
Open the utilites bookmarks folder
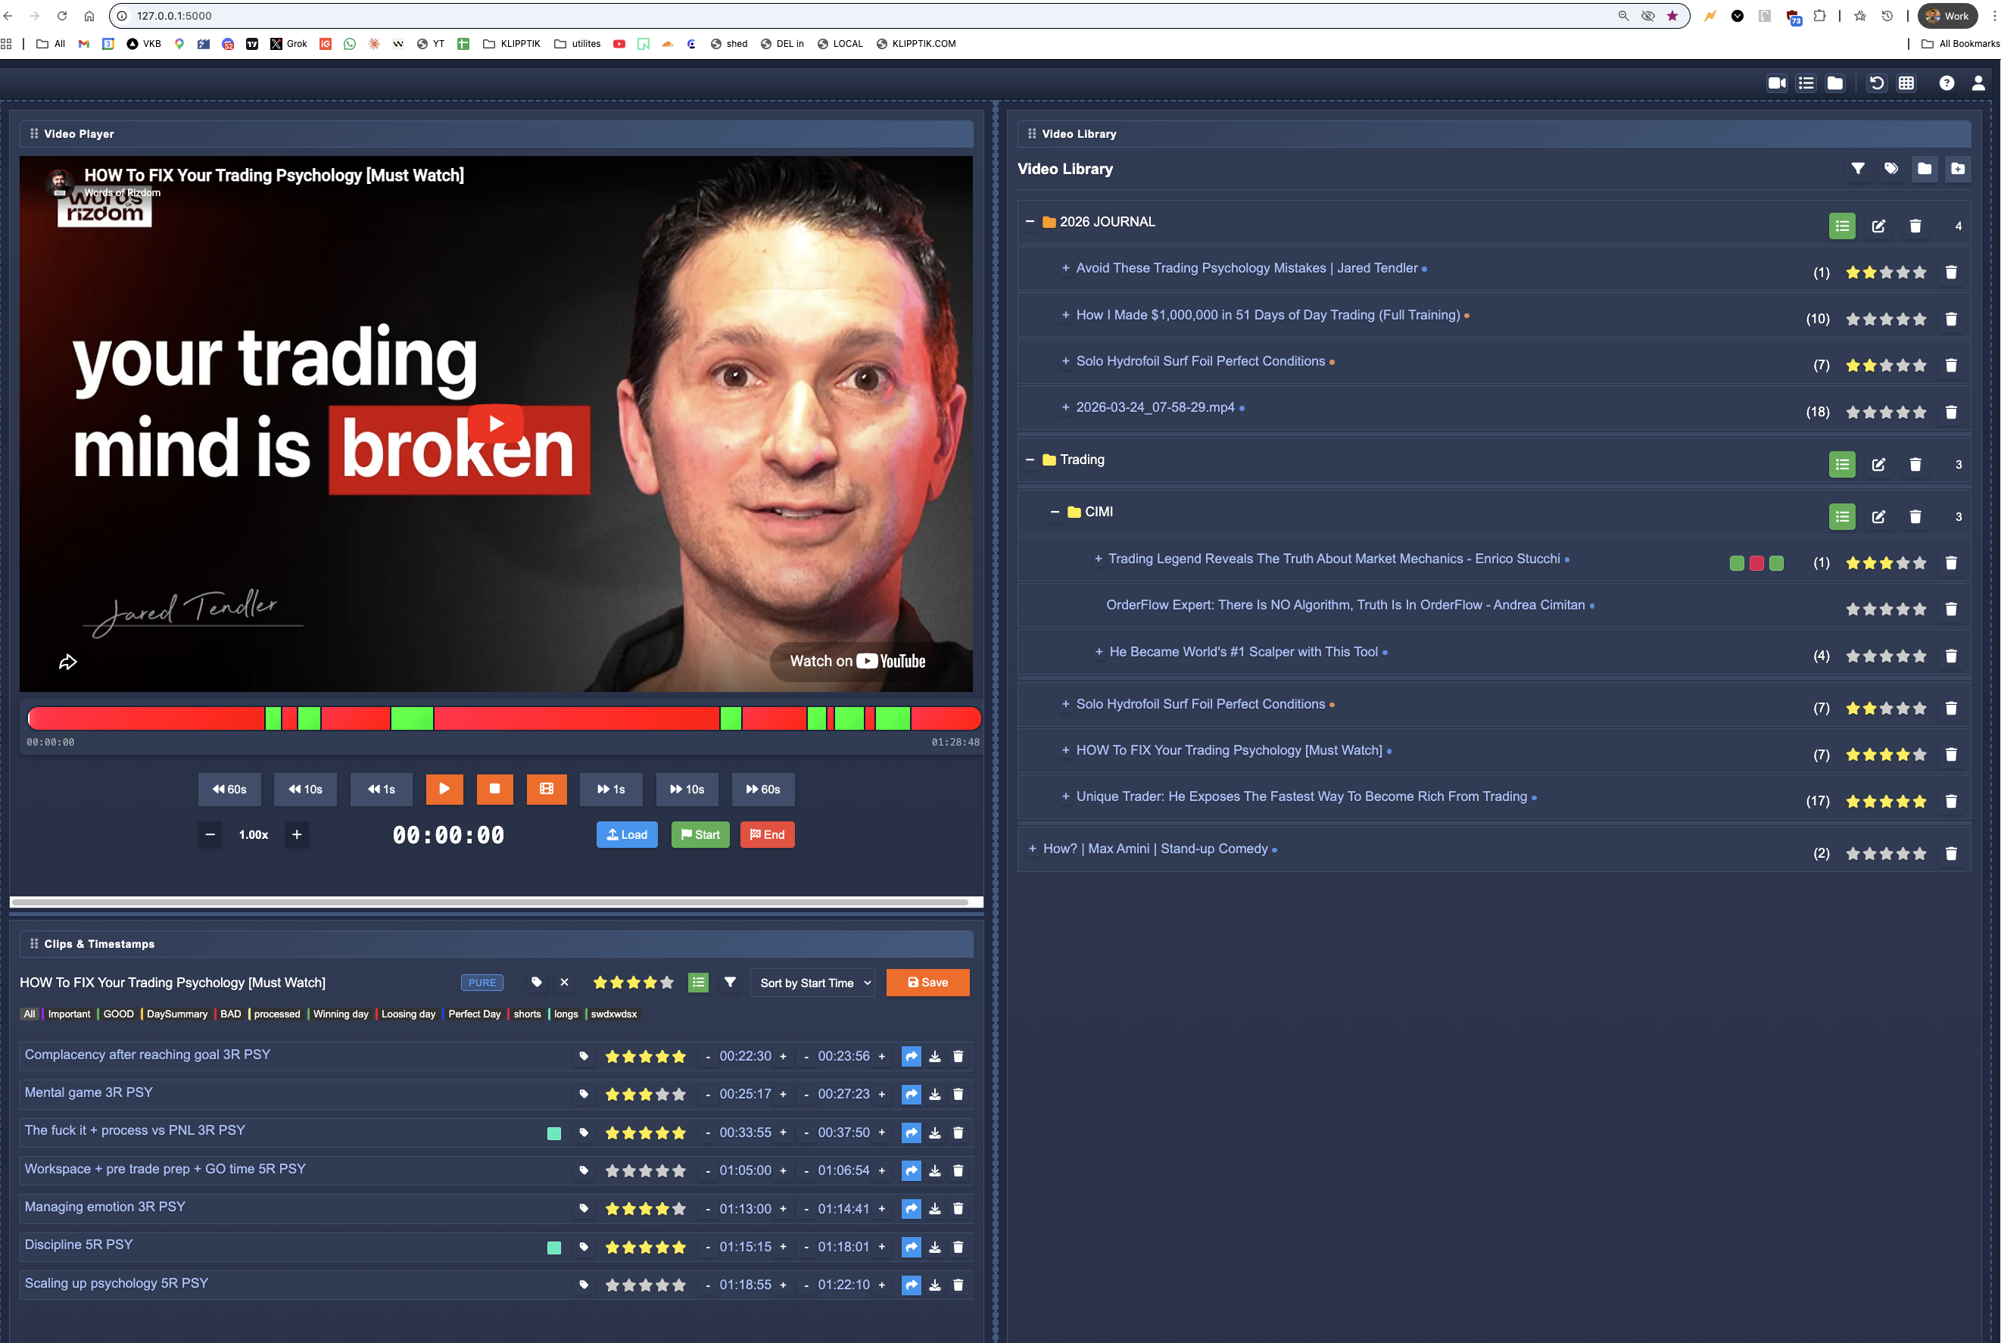(578, 44)
